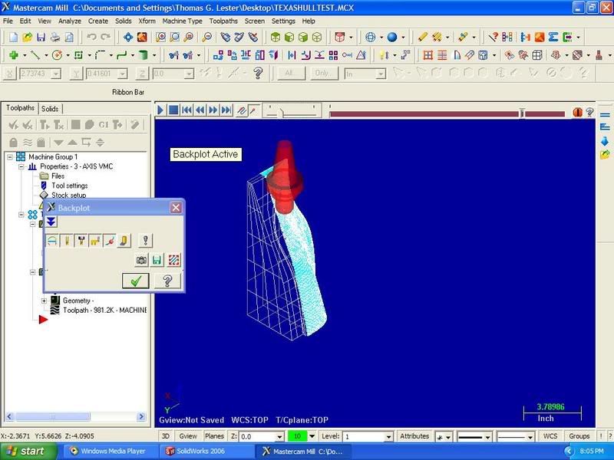Open the Z depth dropdown in status bar
Image resolution: width=614 pixels, height=460 pixels.
tap(279, 436)
